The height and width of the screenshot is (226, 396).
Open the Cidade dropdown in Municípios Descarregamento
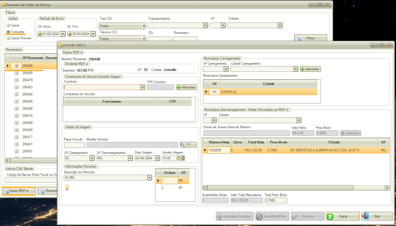[299, 120]
